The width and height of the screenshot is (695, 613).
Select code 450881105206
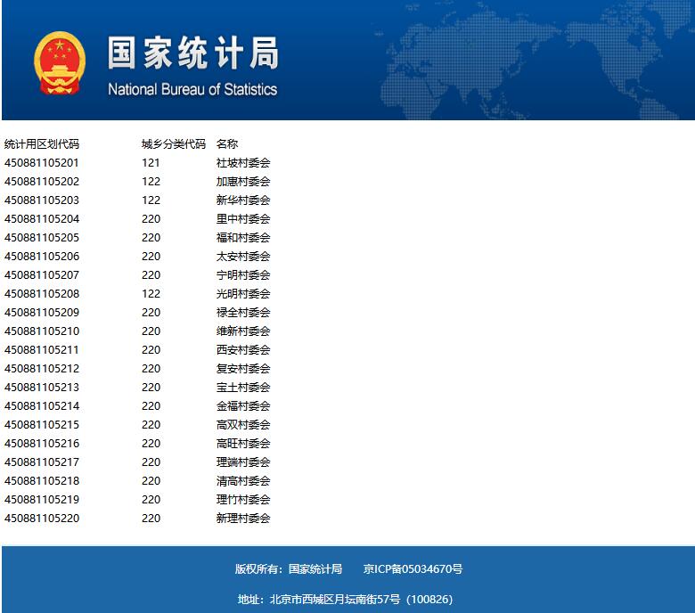(42, 257)
